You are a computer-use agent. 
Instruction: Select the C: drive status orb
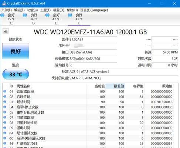2,15
